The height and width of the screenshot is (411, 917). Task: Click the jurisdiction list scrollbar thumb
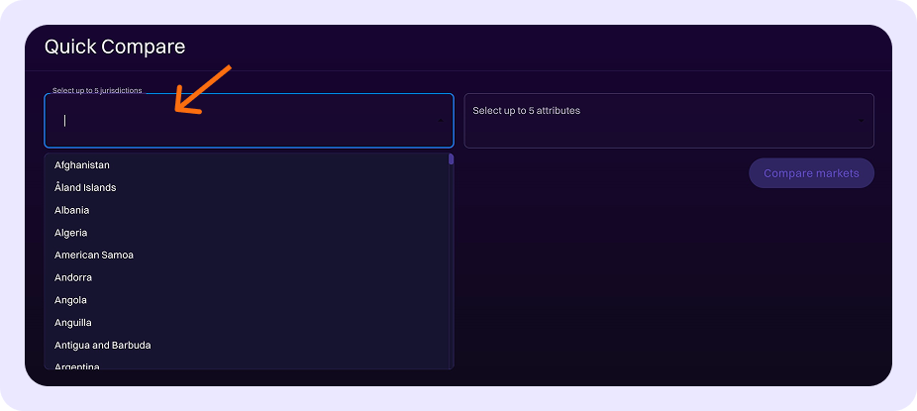(x=451, y=158)
